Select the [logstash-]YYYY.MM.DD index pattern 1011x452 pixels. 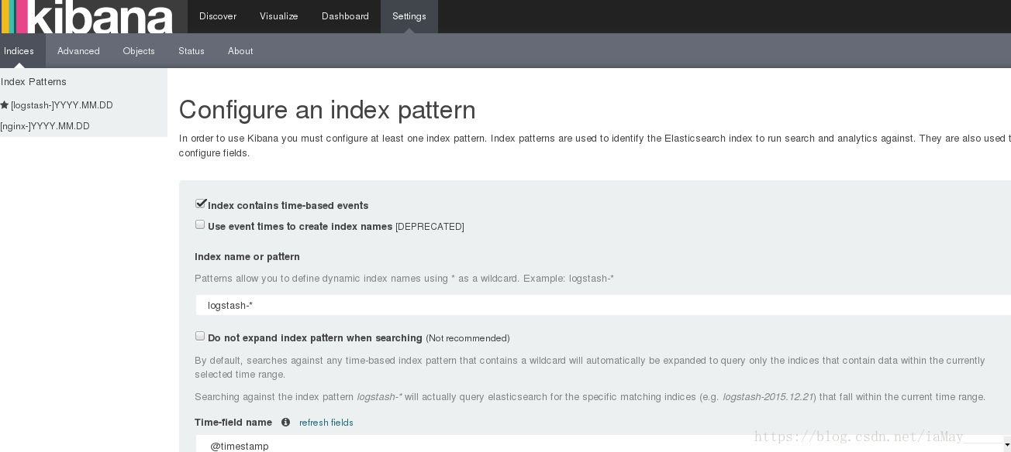(x=62, y=105)
